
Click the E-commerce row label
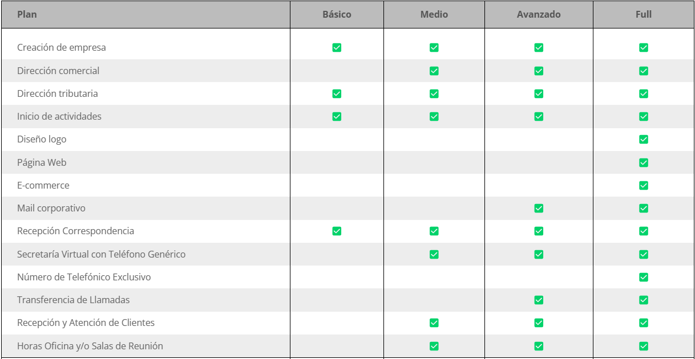coord(43,185)
